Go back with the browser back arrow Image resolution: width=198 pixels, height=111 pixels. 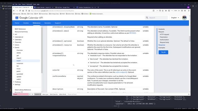[14, 11]
